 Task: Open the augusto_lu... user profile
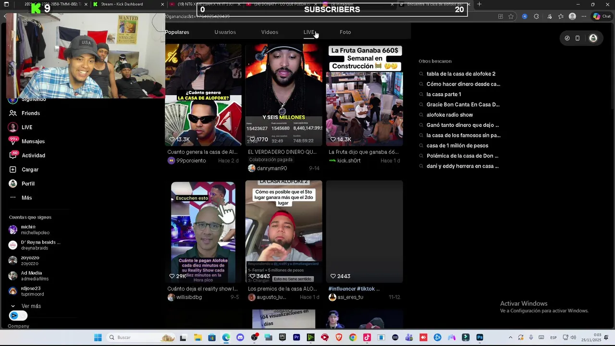pyautogui.click(x=267, y=297)
